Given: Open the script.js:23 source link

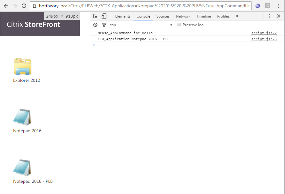Looking at the screenshot, I should tap(264, 39).
